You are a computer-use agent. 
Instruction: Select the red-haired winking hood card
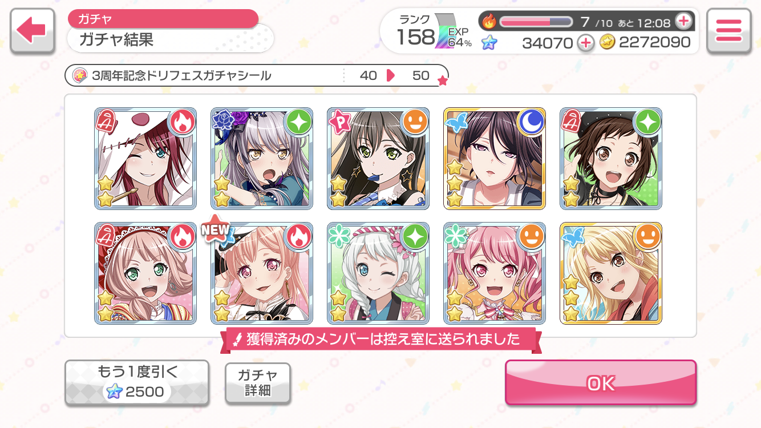(x=145, y=159)
